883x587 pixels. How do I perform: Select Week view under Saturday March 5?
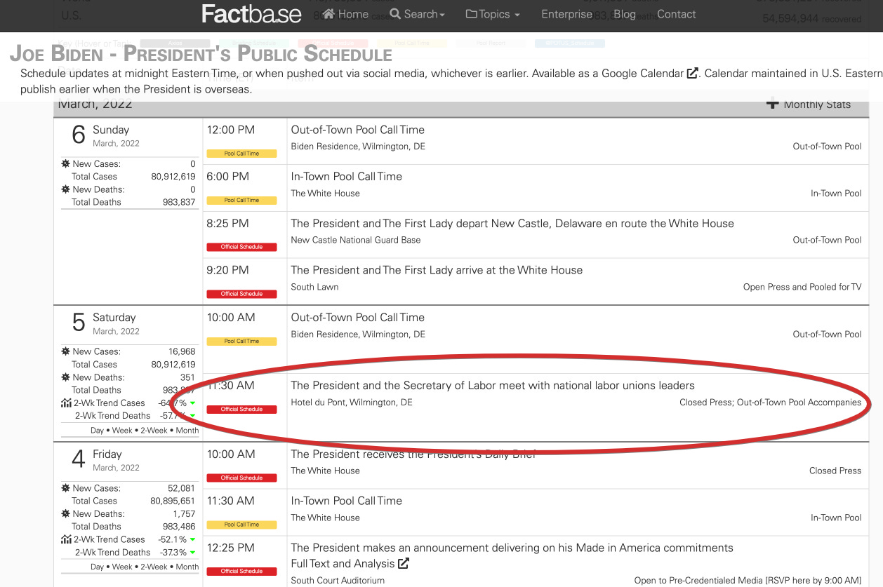(x=122, y=431)
